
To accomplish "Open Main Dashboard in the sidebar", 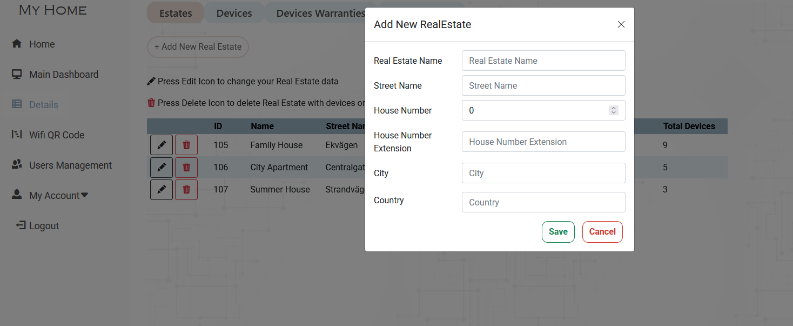I will tap(55, 75).
